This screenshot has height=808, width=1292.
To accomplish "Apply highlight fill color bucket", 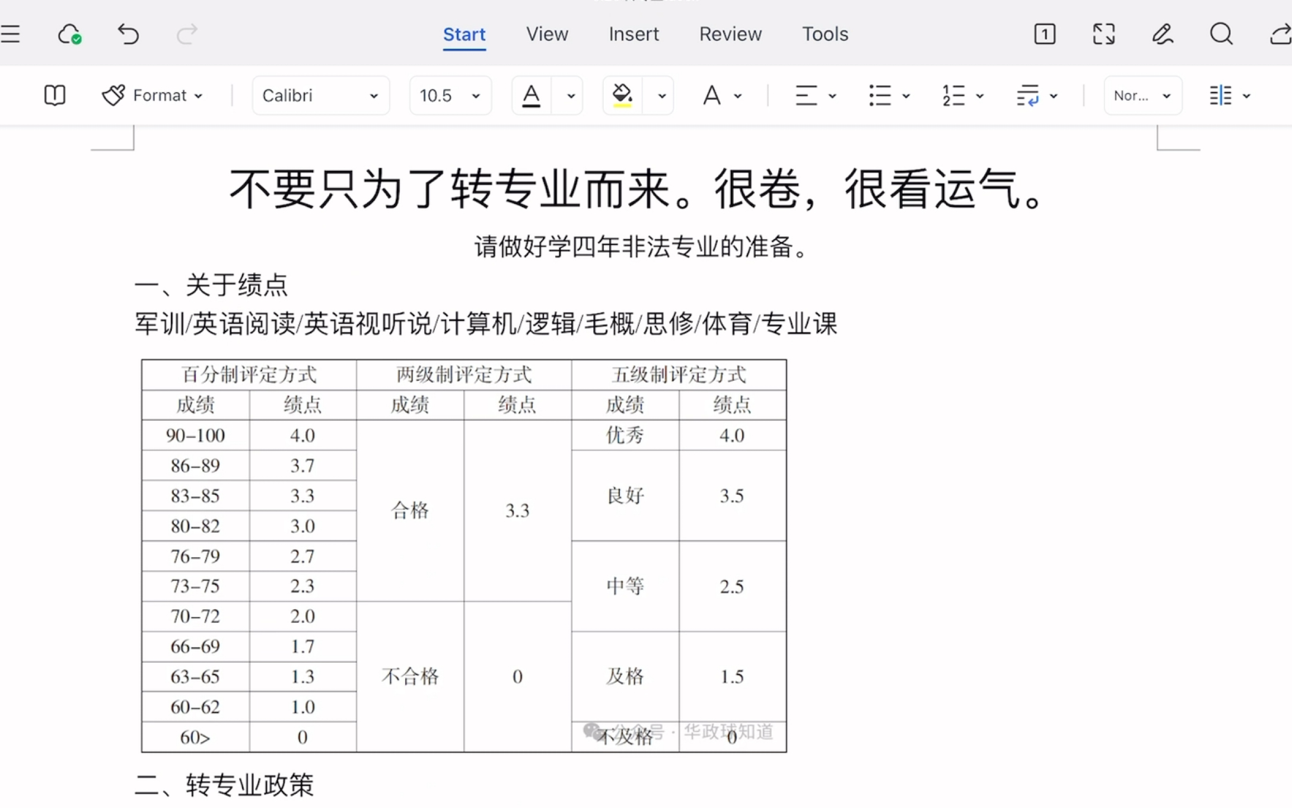I will pos(622,95).
